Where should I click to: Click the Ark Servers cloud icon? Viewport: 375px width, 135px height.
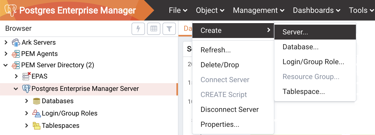click(x=16, y=42)
